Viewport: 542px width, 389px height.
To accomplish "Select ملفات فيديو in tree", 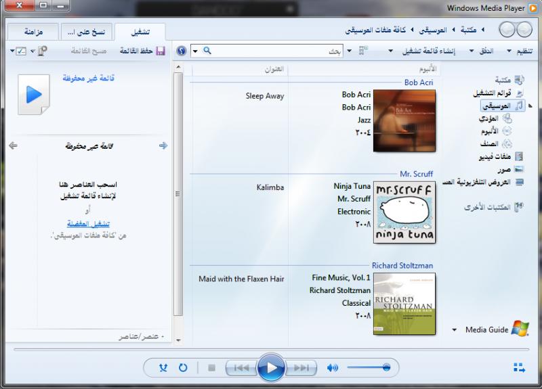I will pyautogui.click(x=501, y=156).
